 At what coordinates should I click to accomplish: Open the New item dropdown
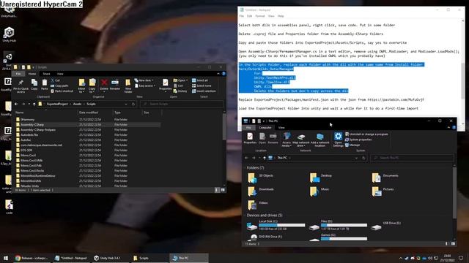(144, 80)
